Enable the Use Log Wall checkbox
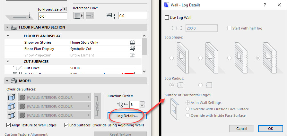 (167, 18)
